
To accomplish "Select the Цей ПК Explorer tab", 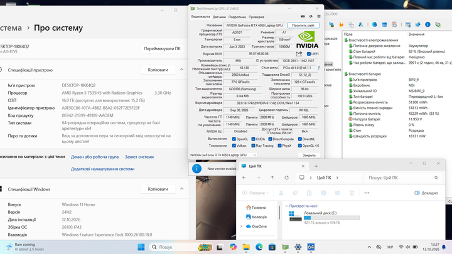I will pyautogui.click(x=274, y=166).
